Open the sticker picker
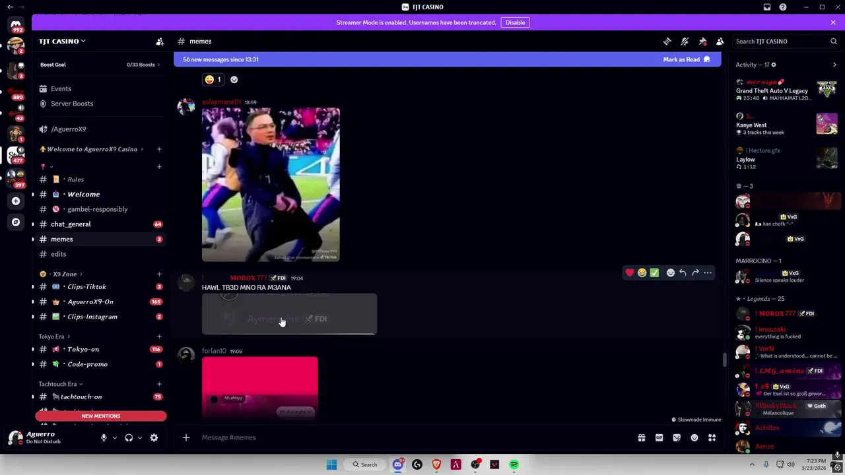 (677, 437)
